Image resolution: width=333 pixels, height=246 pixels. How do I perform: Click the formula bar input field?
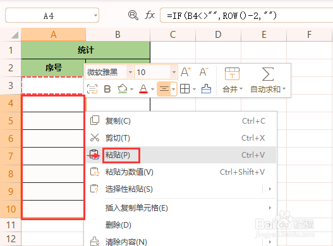(246, 15)
